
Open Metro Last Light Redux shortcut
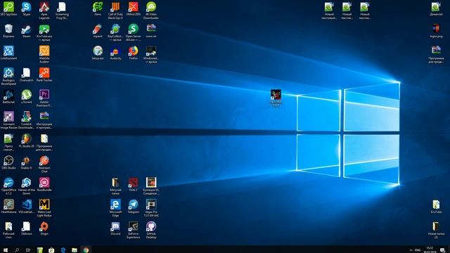point(44,209)
